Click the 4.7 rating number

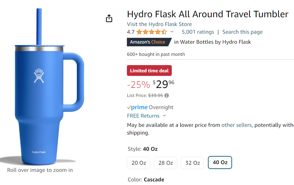[x=131, y=32]
